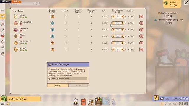Filter ingredients by seafood category
This screenshot has width=189, height=106.
3,30
